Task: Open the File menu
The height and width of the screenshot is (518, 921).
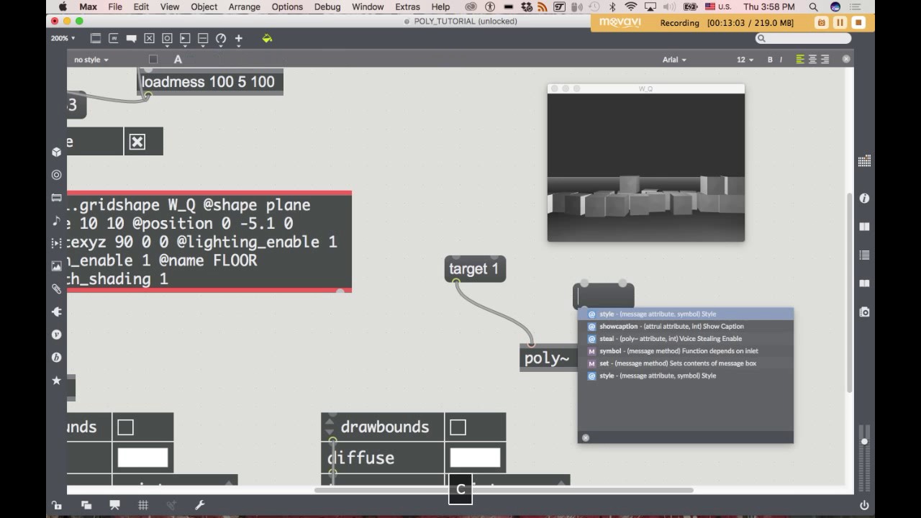Action: click(x=115, y=6)
